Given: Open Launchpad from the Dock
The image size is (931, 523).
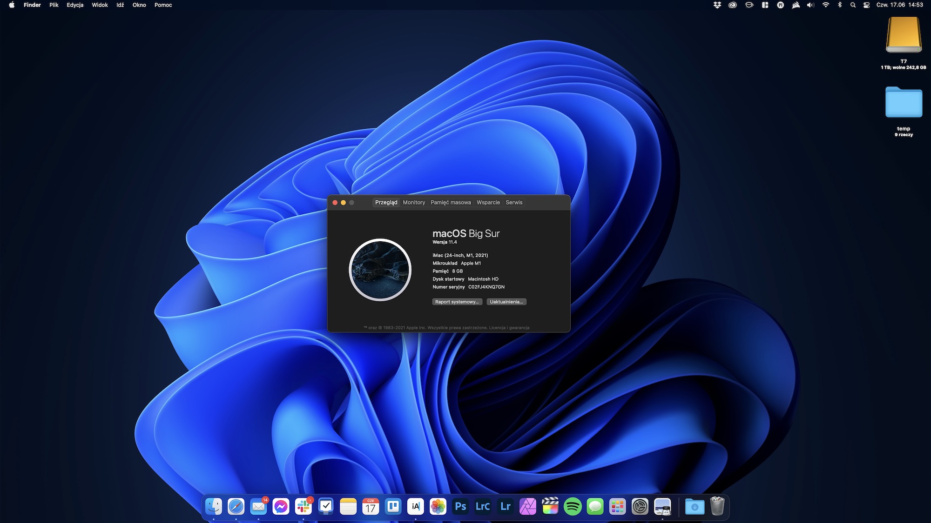Looking at the screenshot, I should point(618,506).
